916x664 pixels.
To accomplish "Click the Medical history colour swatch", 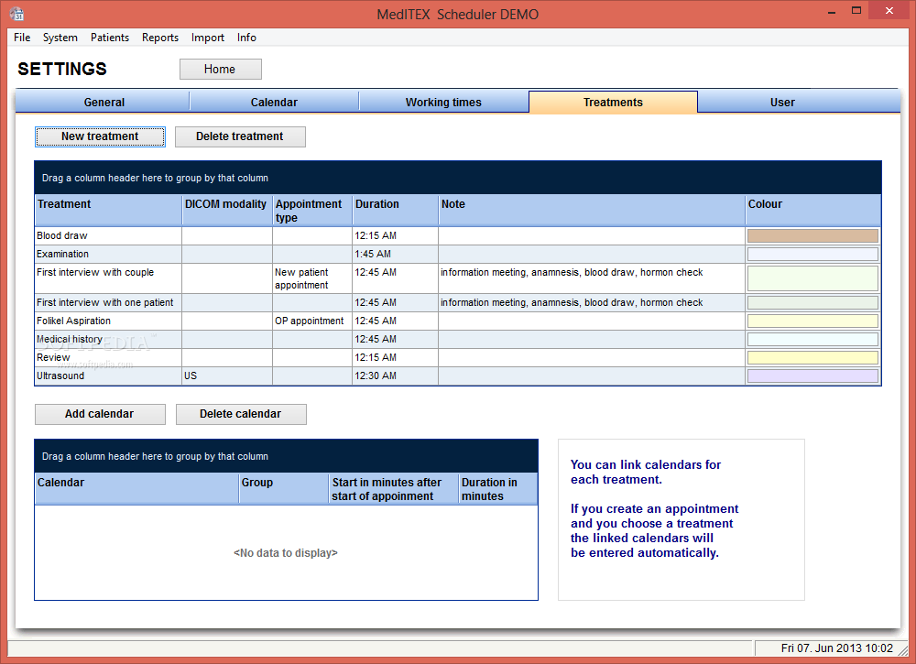I will click(812, 339).
